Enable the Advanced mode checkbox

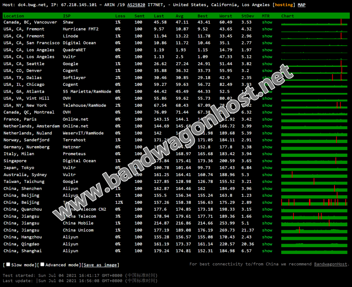click(x=42, y=264)
